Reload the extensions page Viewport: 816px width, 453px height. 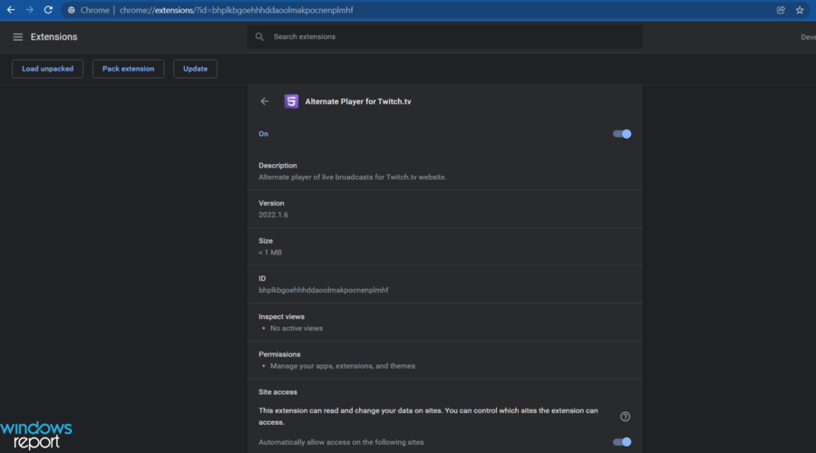coord(48,10)
